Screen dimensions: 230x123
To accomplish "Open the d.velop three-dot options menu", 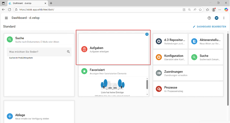I will [x=224, y=18].
